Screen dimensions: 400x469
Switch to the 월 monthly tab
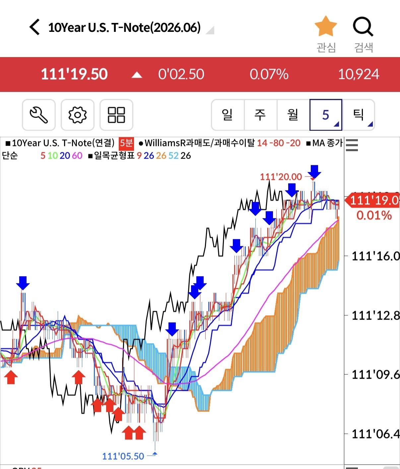[x=293, y=115]
